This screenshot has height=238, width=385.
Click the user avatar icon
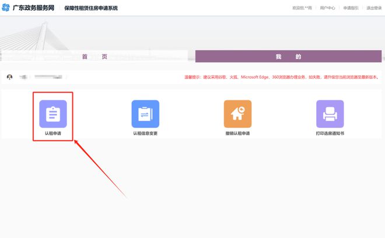click(9, 77)
